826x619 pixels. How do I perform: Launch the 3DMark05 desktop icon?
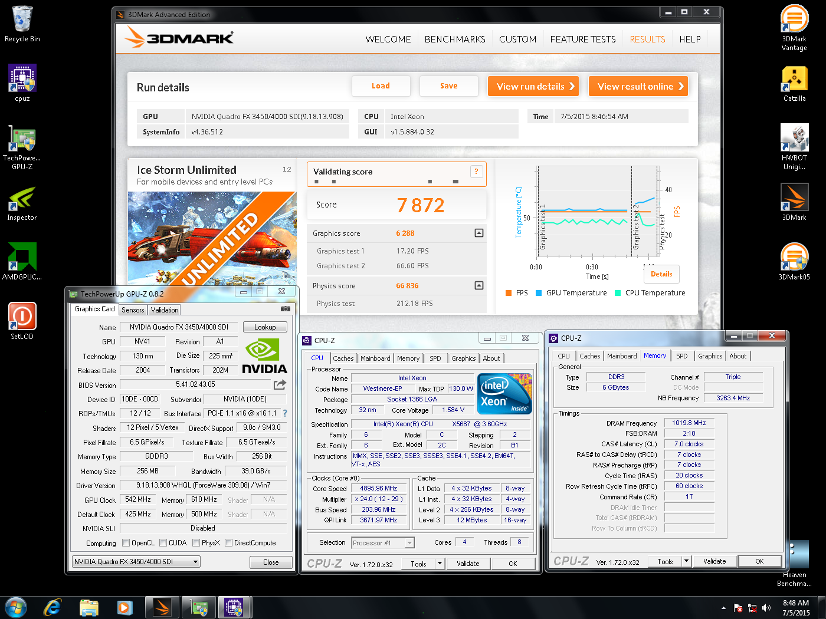tap(794, 262)
